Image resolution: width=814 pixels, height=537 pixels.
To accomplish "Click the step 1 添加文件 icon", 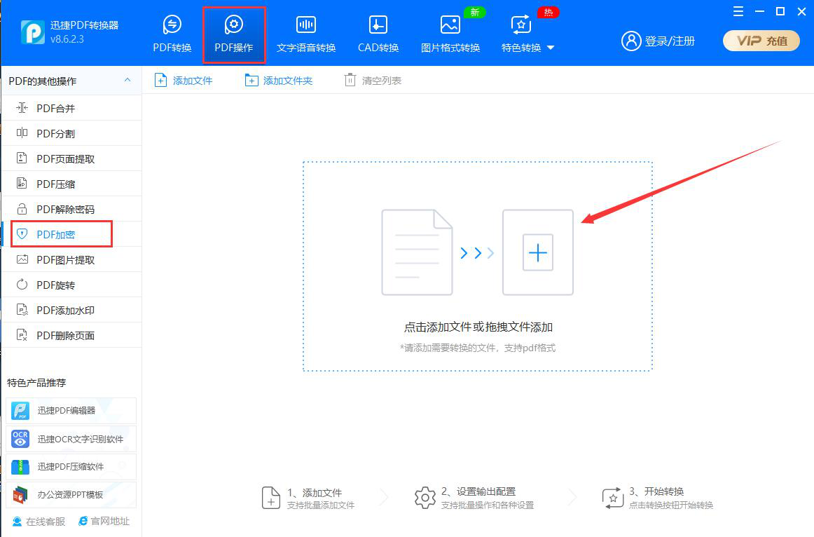I will pos(270,498).
